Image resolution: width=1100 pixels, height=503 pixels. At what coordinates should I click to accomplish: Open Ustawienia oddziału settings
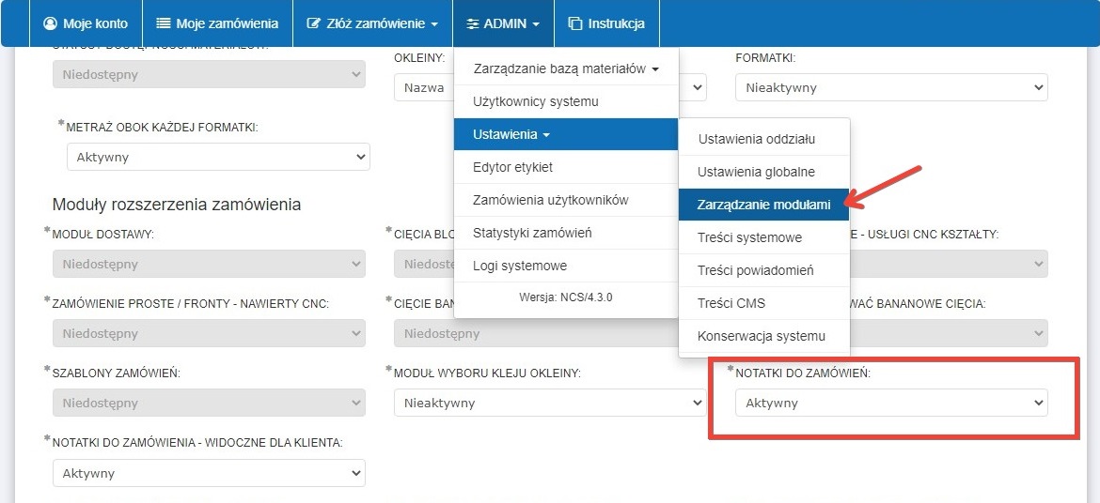pos(756,139)
